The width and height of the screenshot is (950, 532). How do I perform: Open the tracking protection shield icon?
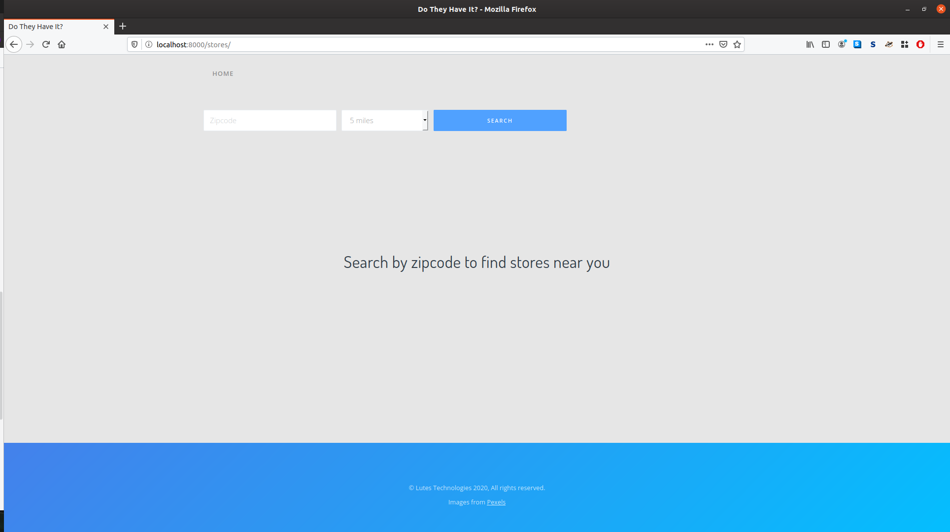tap(135, 44)
